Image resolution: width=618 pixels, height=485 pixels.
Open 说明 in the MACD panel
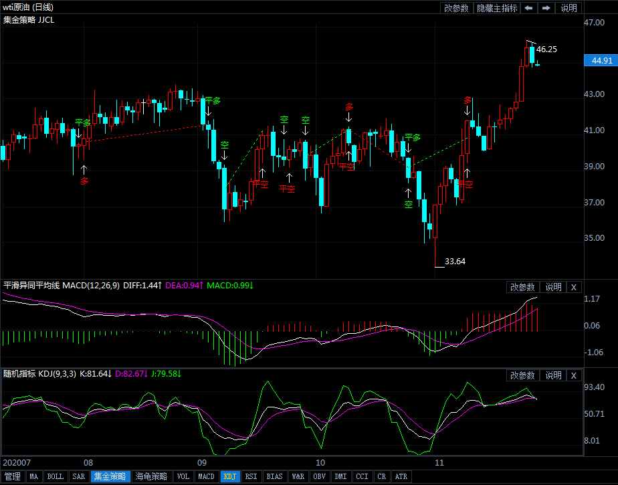(x=553, y=288)
